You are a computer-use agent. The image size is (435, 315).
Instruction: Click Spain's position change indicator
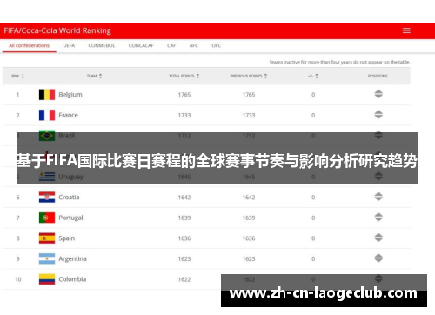click(378, 238)
